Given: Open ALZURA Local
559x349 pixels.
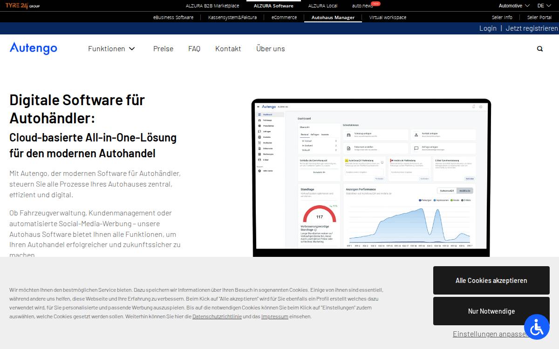Looking at the screenshot, I should click(x=323, y=6).
